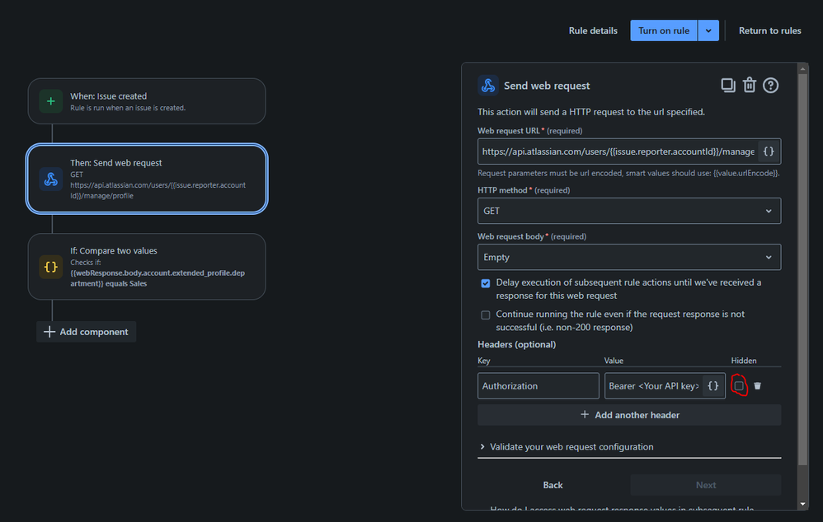Viewport: 823px width, 522px height.
Task: Delete the Authorization header row
Action: 757,385
